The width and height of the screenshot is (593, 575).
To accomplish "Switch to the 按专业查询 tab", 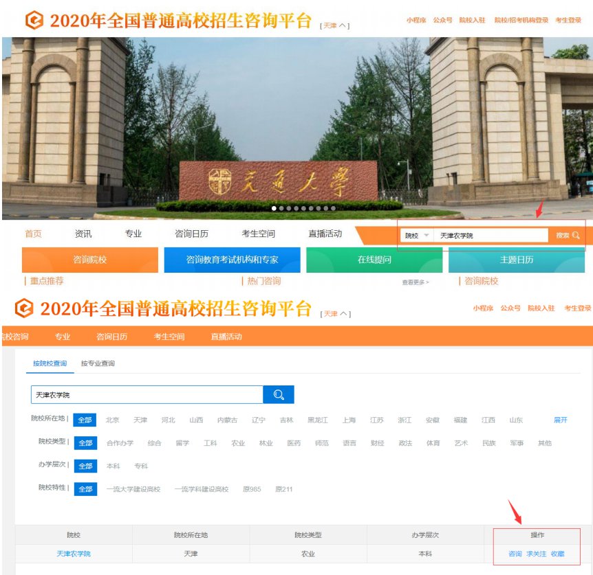I will 98,363.
